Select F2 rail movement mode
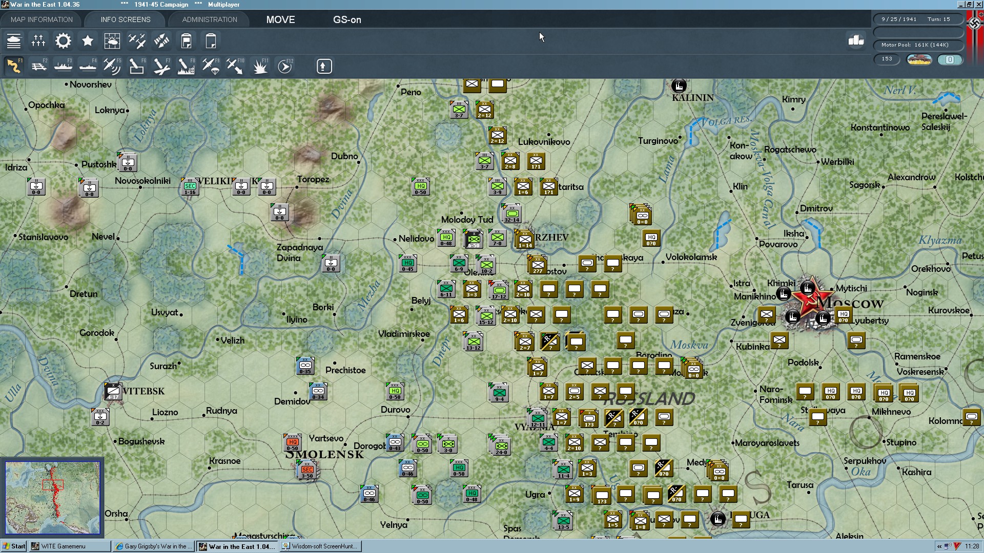This screenshot has height=553, width=984. 38,66
